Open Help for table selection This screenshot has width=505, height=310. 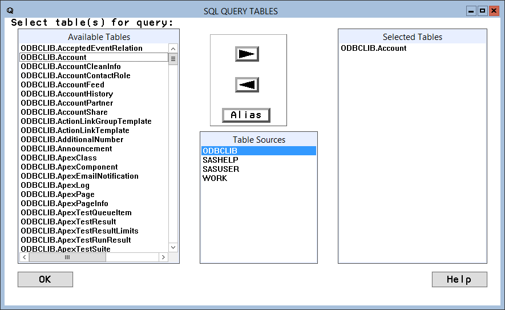click(459, 279)
